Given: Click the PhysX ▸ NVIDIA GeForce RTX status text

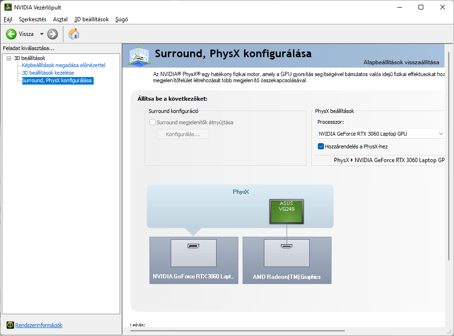Looking at the screenshot, I should tap(389, 160).
